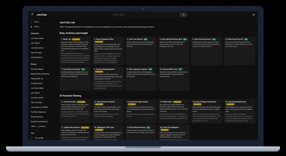Click the Shorts icon in sidebar
The height and width of the screenshot is (156, 286).
click(31, 27)
